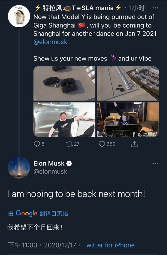Tap the share upload icon

coord(134,144)
